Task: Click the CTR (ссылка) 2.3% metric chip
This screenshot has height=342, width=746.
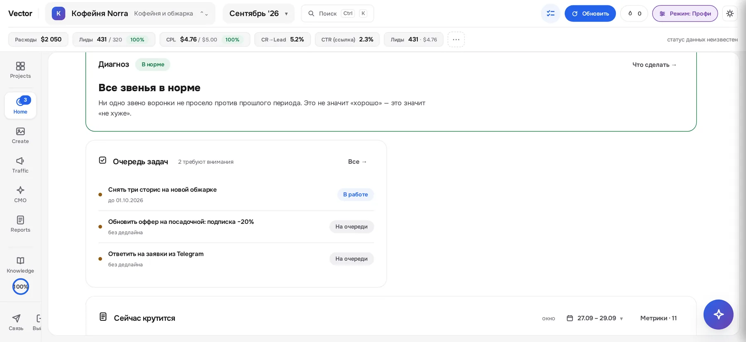Action: point(347,39)
